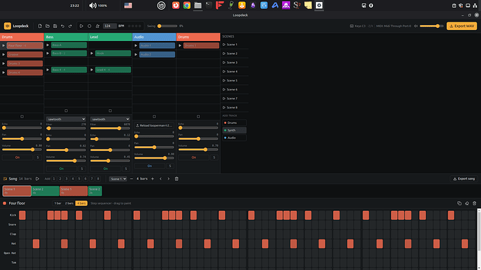Click the Export song button
Image resolution: width=481 pixels, height=270 pixels.
point(464,179)
